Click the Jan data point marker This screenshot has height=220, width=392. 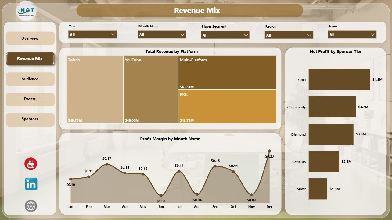pos(71,179)
